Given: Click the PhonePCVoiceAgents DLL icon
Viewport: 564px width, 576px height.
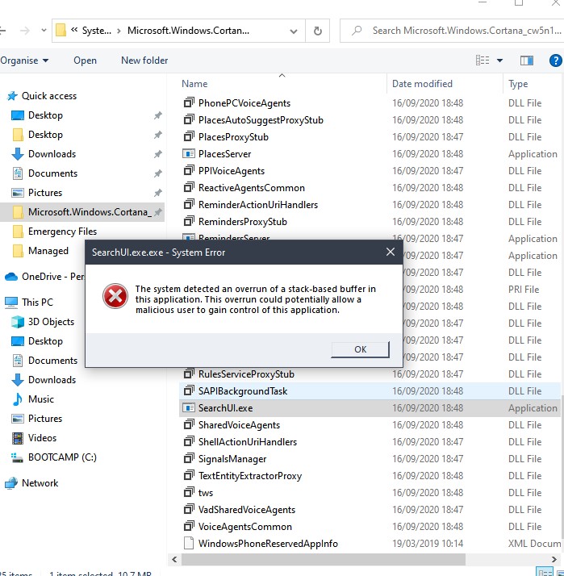Looking at the screenshot, I should (189, 102).
